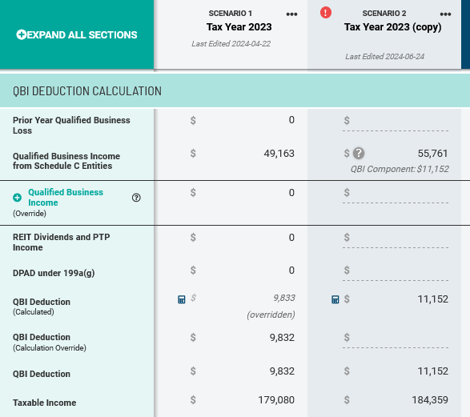
Task: Expand the Qualified Business Income override row
Action: [18, 198]
